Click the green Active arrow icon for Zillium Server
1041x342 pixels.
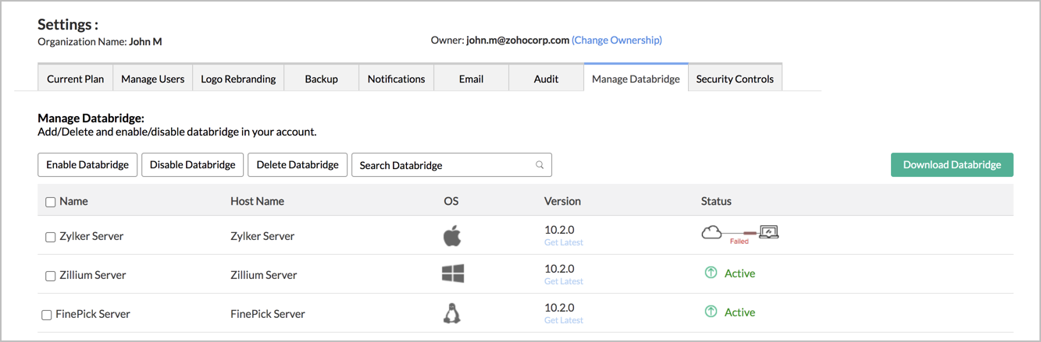click(x=711, y=273)
